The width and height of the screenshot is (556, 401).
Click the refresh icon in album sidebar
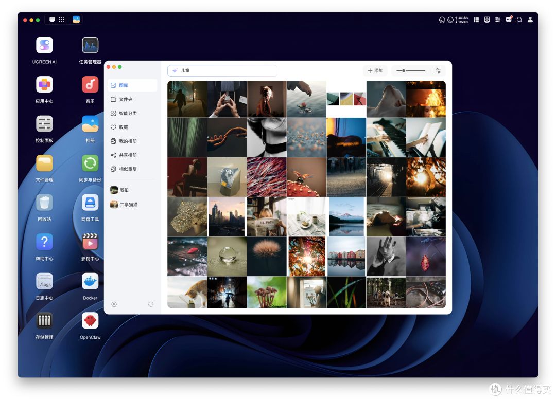[x=151, y=304]
